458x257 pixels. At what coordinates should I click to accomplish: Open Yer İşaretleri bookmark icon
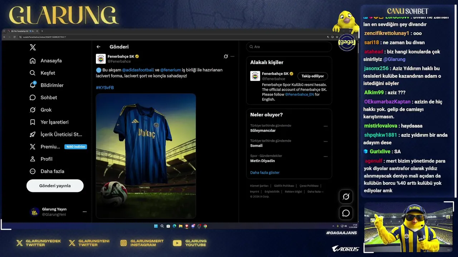[33, 122]
